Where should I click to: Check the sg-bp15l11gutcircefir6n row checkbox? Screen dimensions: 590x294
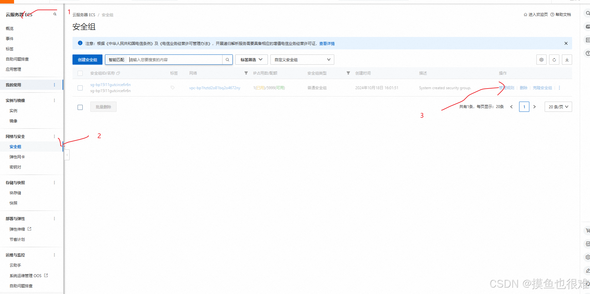[80, 88]
